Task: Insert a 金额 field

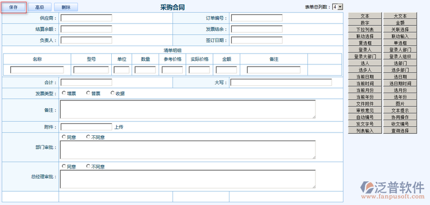Action: tap(400, 23)
